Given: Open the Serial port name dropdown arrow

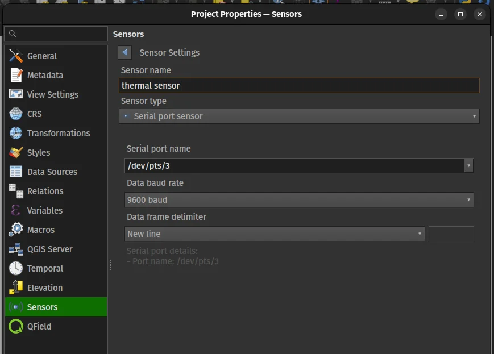Looking at the screenshot, I should point(468,166).
